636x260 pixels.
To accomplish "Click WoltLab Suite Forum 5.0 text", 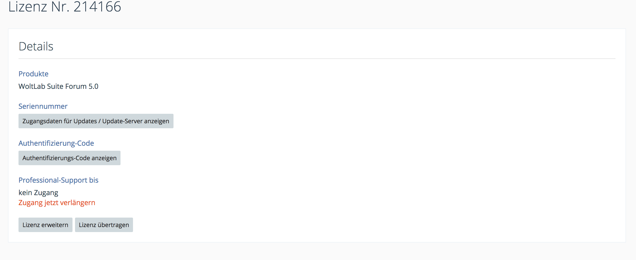I will pyautogui.click(x=58, y=86).
